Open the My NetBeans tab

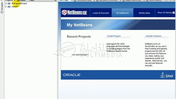pos(122,13)
